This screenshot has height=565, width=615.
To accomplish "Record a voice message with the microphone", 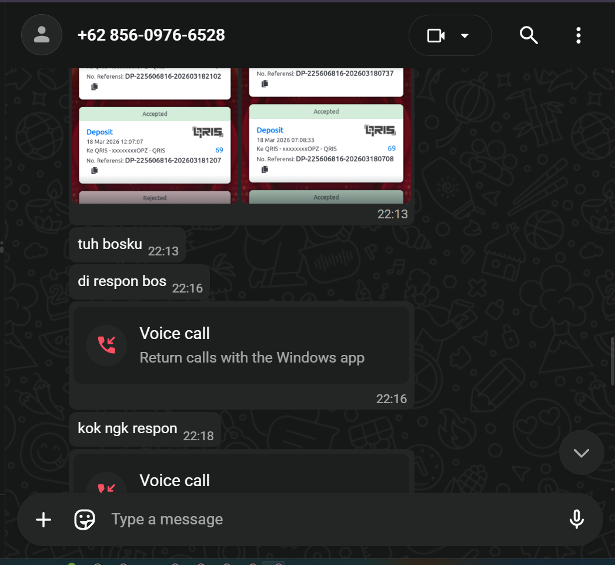I will point(577,519).
